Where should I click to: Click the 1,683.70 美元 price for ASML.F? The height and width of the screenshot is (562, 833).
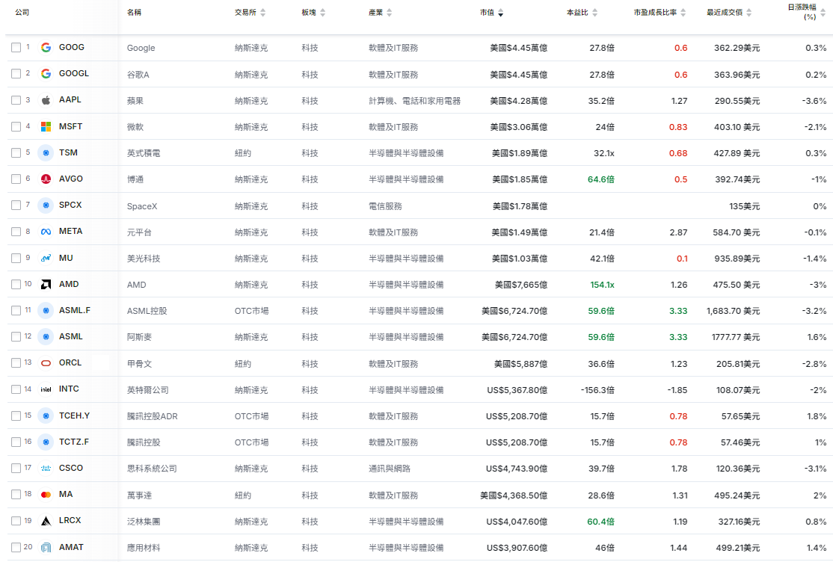click(x=733, y=312)
